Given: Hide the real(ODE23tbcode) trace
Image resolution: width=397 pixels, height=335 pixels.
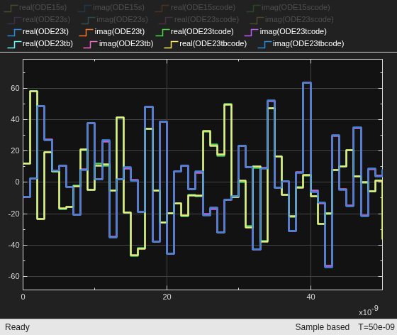Looking at the screenshot, I should click(x=206, y=44).
